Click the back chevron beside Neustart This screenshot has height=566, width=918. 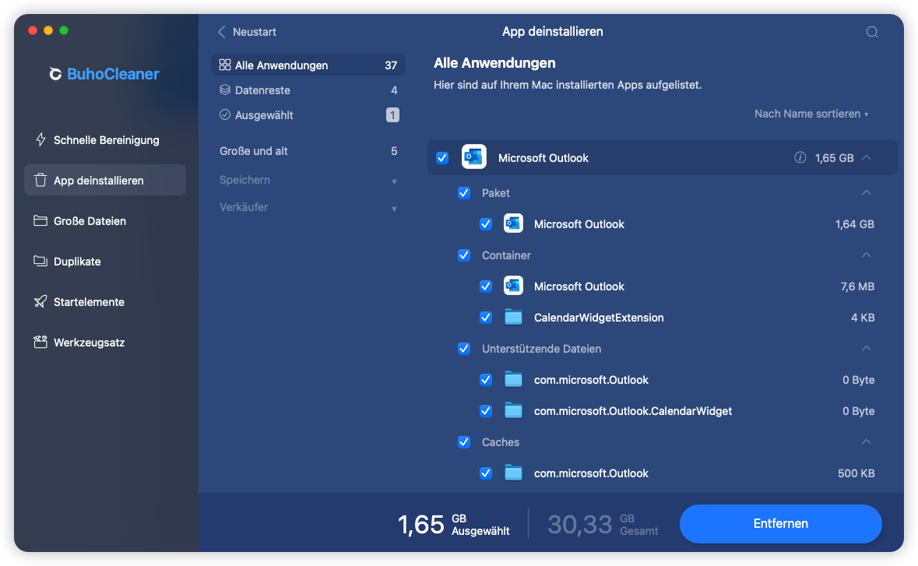point(222,32)
